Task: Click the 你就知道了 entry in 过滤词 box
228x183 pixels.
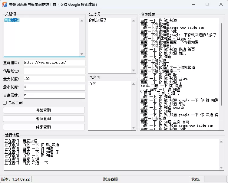Action: [x=98, y=20]
